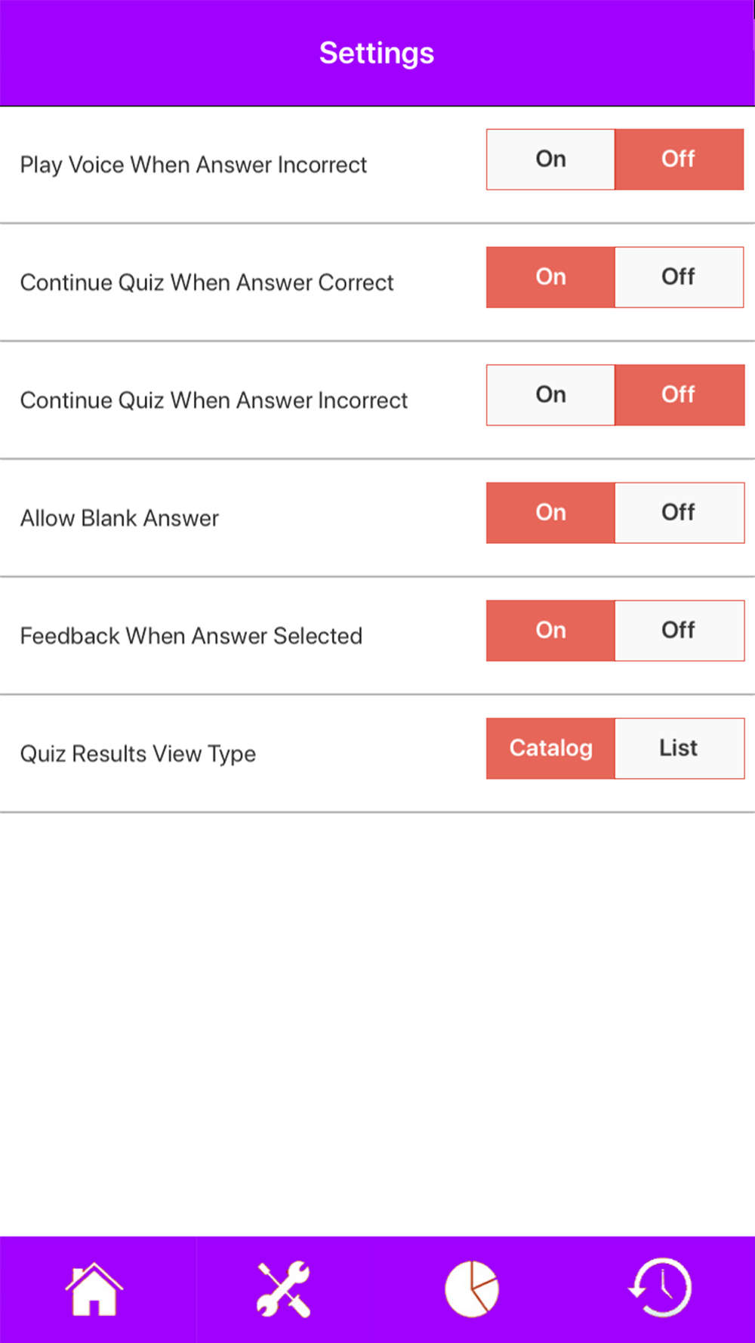
Task: Tap the Feedback When Answer Selected label
Action: [x=191, y=636]
